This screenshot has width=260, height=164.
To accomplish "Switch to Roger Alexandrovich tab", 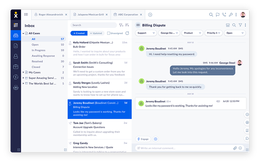I will point(51,15).
